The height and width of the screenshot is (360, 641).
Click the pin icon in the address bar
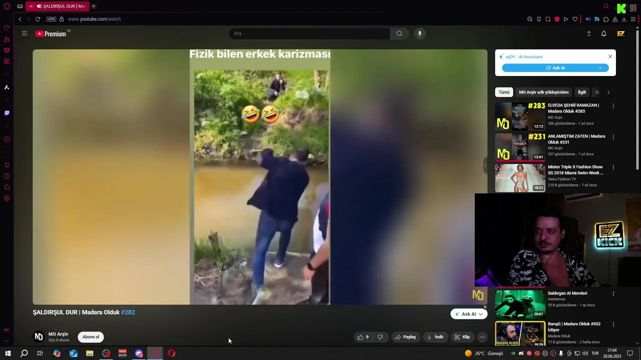tap(539, 19)
